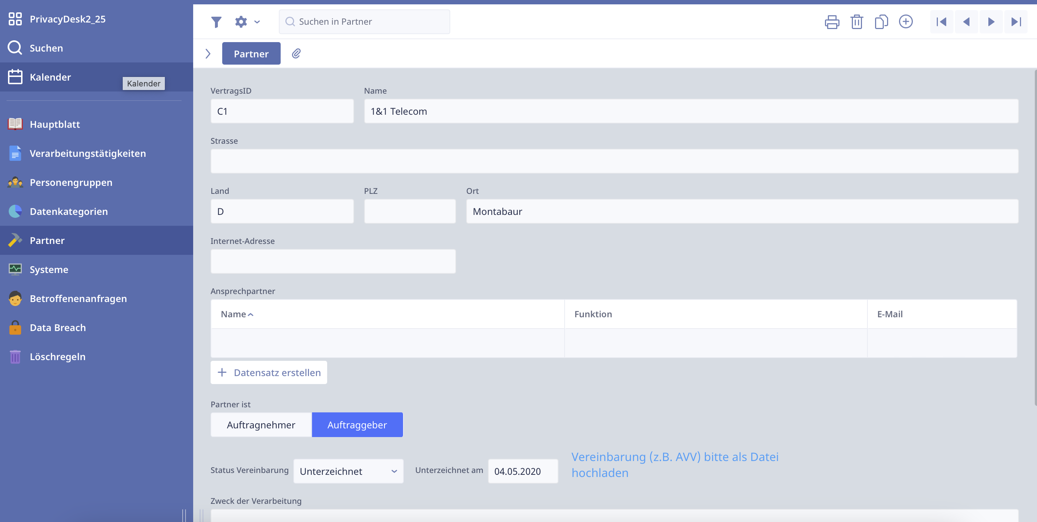The height and width of the screenshot is (522, 1037).
Task: Open attachments via paperclip icon
Action: [x=296, y=53]
